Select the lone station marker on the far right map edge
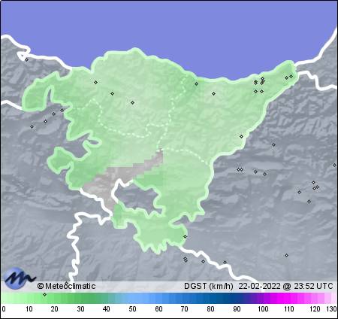Screen dimensions: 338x319 click(x=334, y=165)
